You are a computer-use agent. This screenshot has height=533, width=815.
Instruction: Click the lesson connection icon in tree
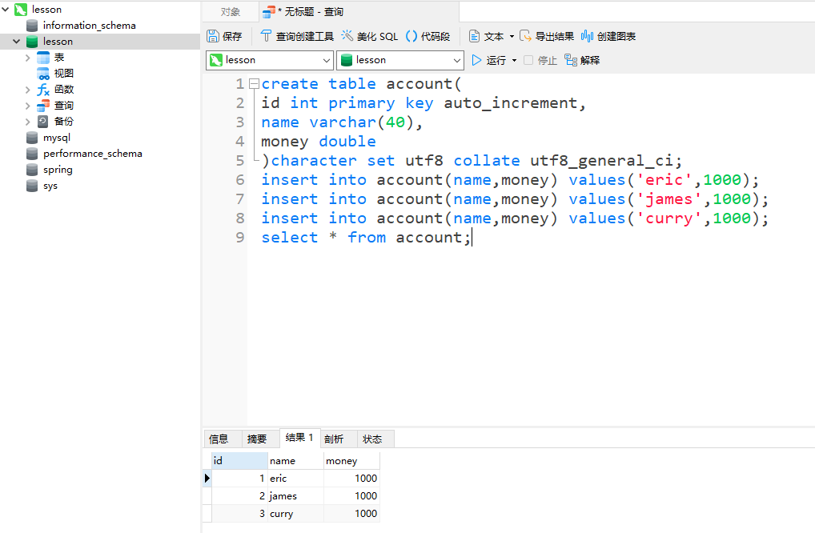pos(21,10)
